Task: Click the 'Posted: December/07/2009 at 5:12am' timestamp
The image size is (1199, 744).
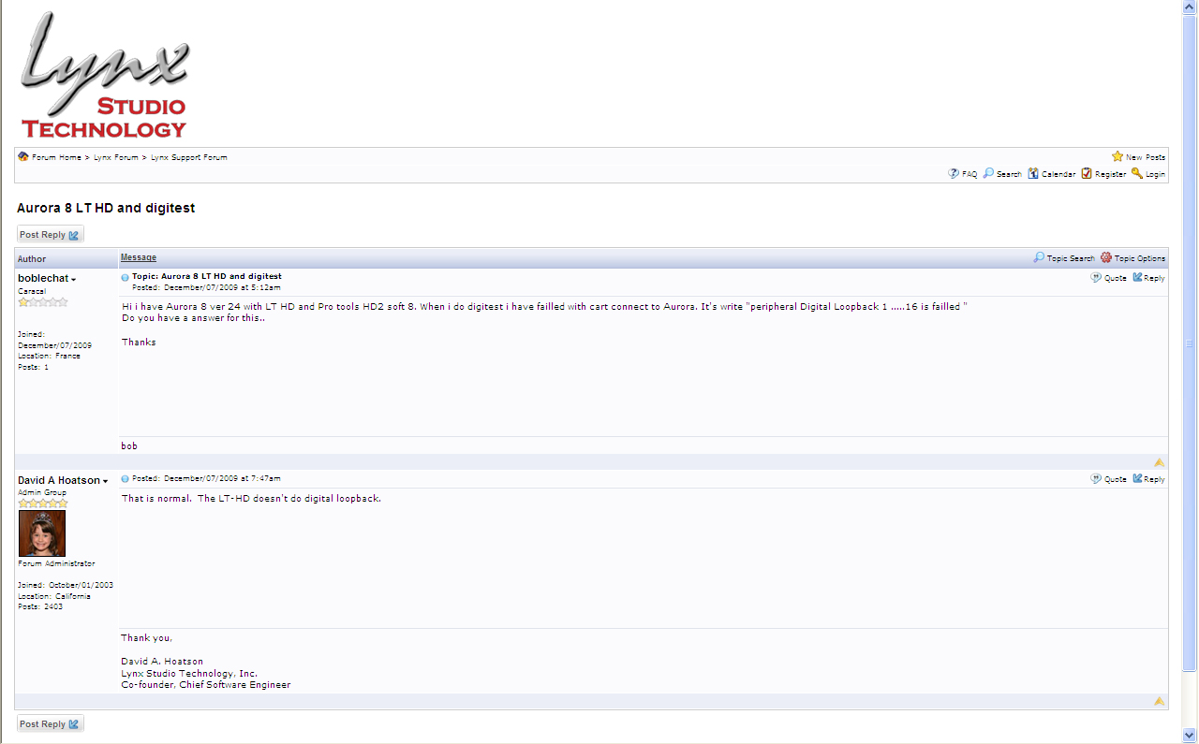Action: (206, 287)
